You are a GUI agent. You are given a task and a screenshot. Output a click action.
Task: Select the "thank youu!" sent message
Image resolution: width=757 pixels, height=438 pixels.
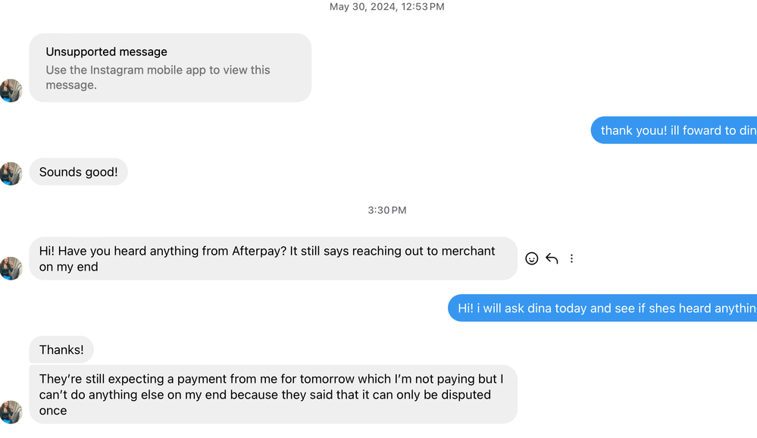tap(674, 130)
